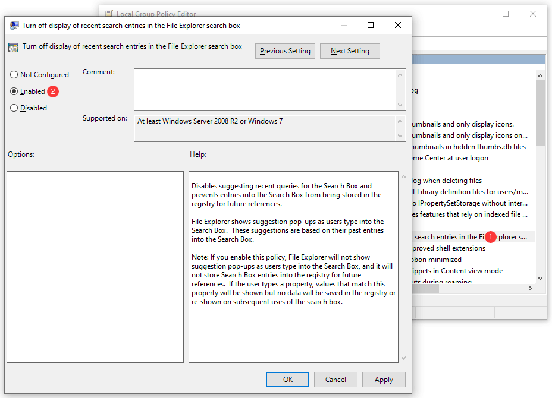The height and width of the screenshot is (398, 552).
Task: Select the "Center at user logon" policy entry
Action: tap(449, 158)
